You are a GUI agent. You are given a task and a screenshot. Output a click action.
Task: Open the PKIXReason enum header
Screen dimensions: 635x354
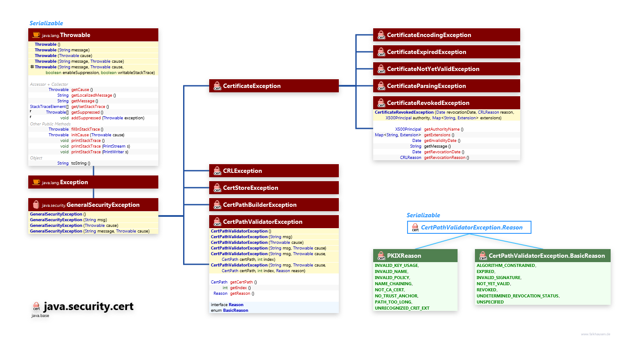pyautogui.click(x=415, y=256)
